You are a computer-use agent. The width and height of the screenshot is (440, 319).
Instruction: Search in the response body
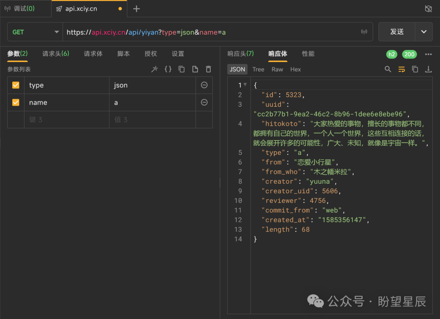pos(388,69)
